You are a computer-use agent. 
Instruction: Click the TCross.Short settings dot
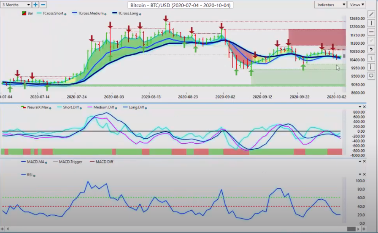click(x=65, y=14)
